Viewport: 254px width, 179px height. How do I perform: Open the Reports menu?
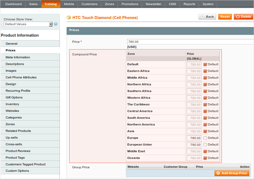(189, 4)
